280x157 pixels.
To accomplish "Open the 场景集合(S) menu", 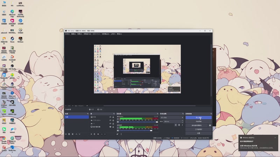I will (106, 34).
